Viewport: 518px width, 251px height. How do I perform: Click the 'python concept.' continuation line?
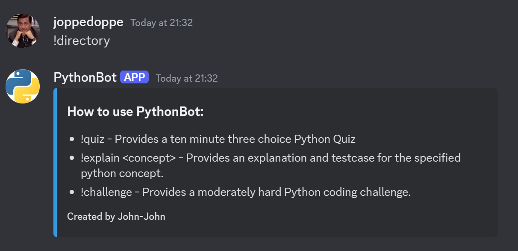pos(122,174)
